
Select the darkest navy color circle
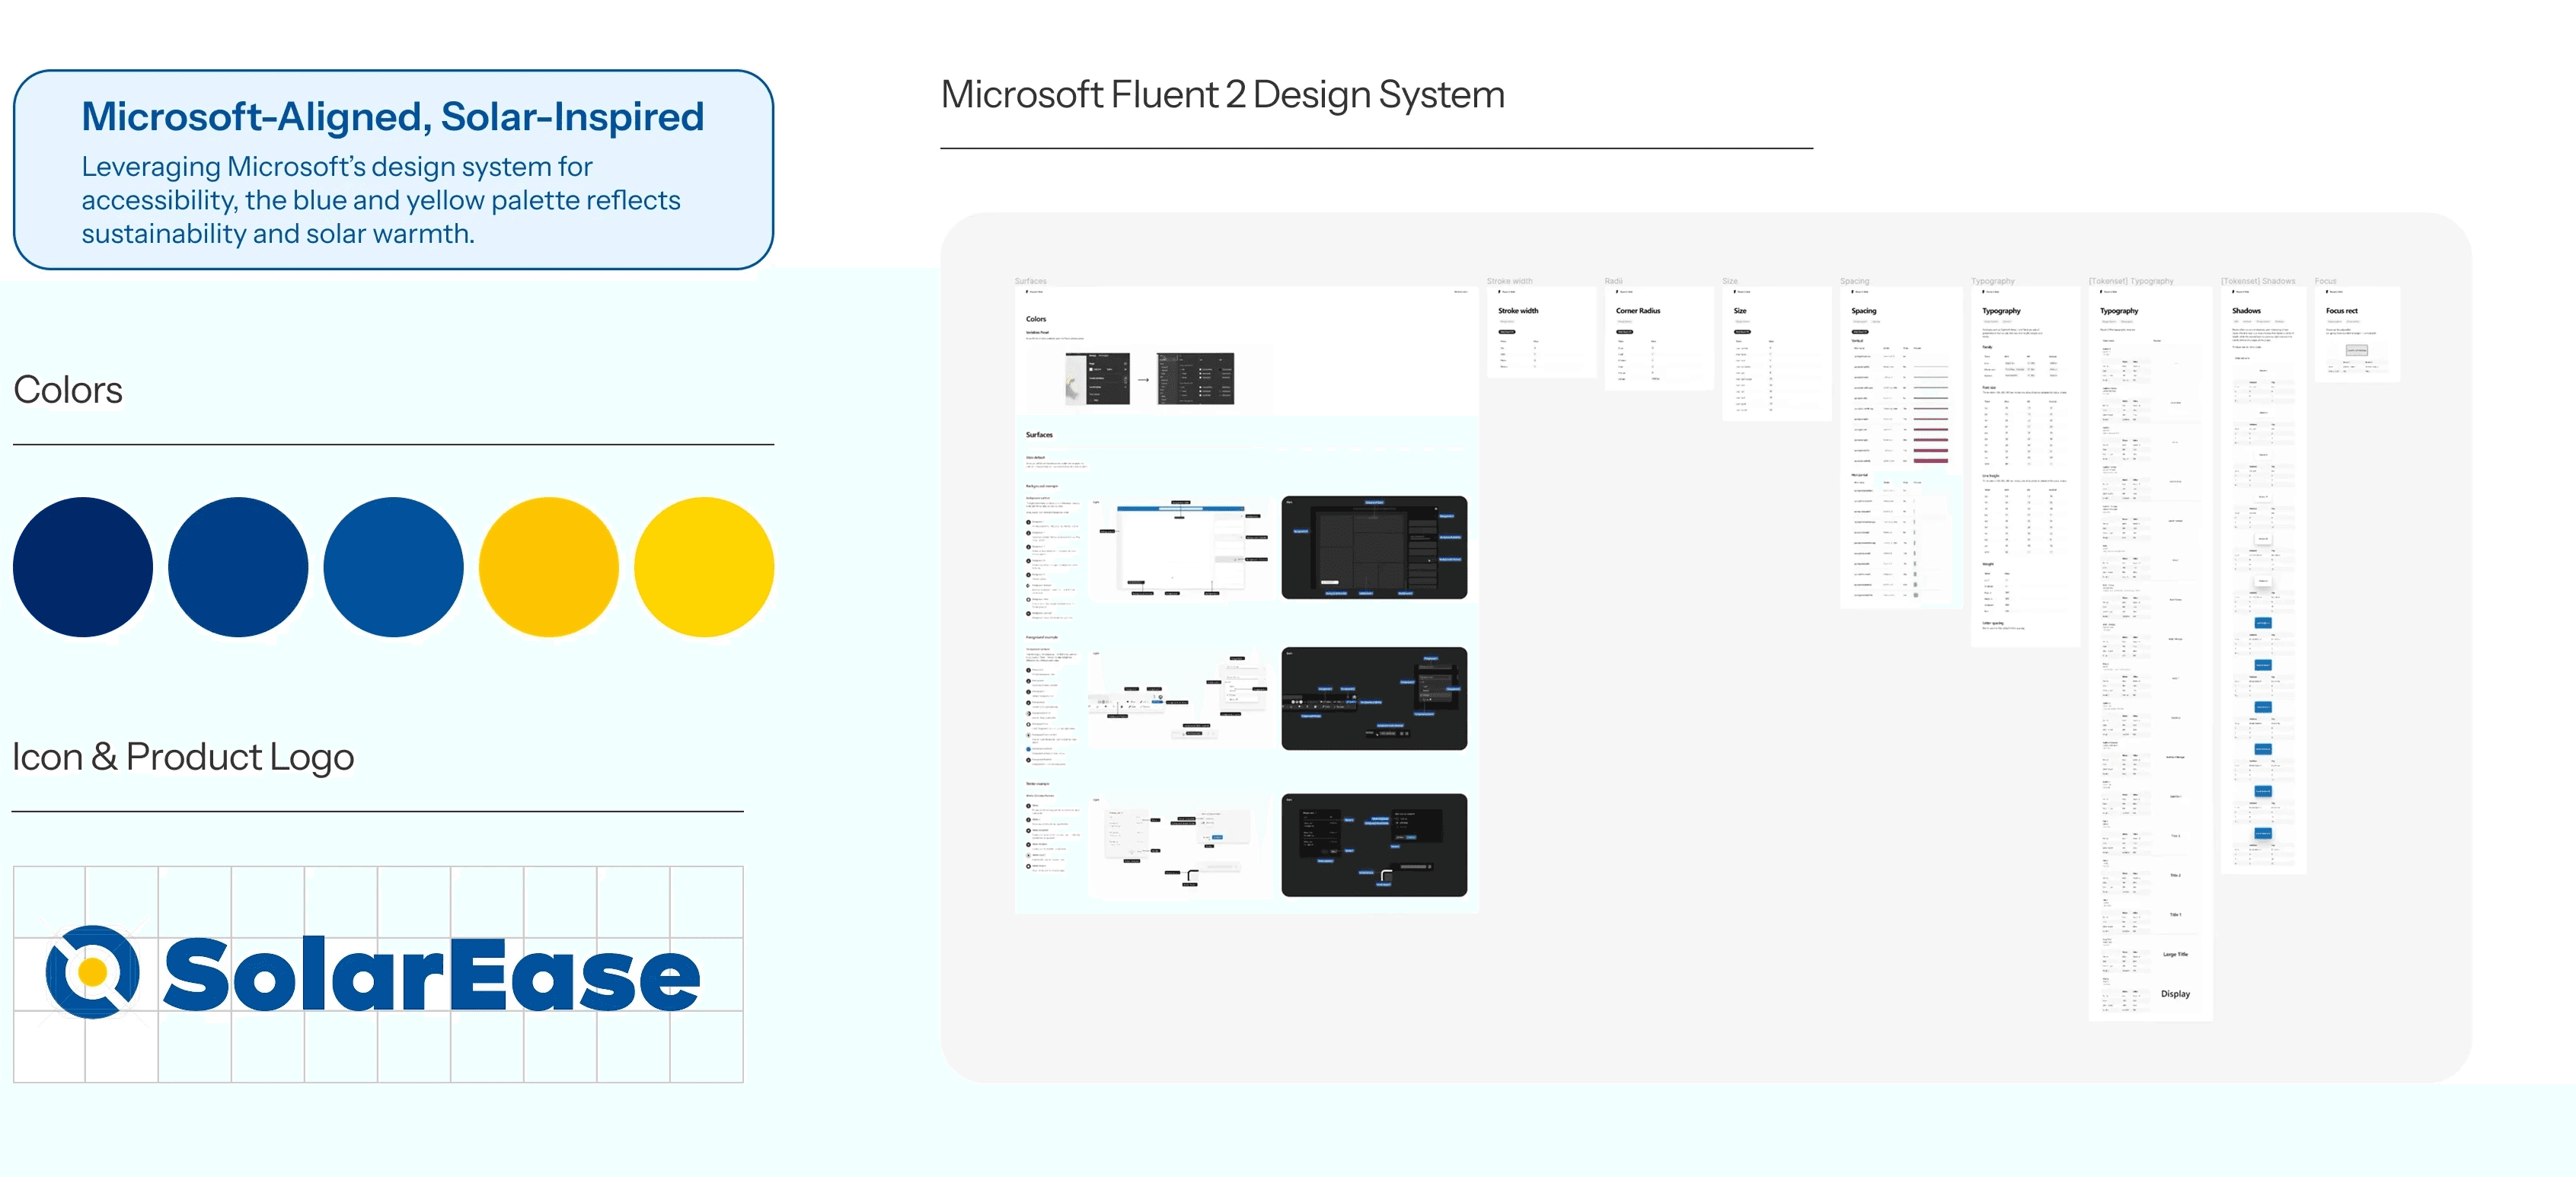83,567
